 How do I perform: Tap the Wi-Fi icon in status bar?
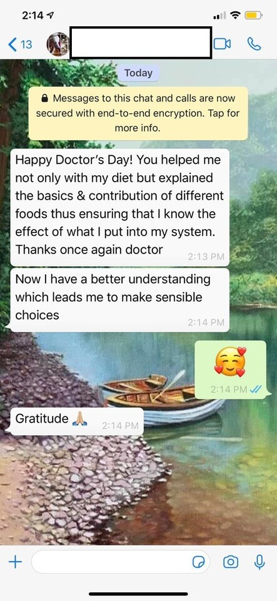pos(236,16)
